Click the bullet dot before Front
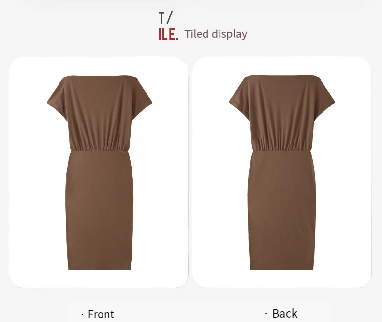This screenshot has width=382, height=322. point(83,314)
